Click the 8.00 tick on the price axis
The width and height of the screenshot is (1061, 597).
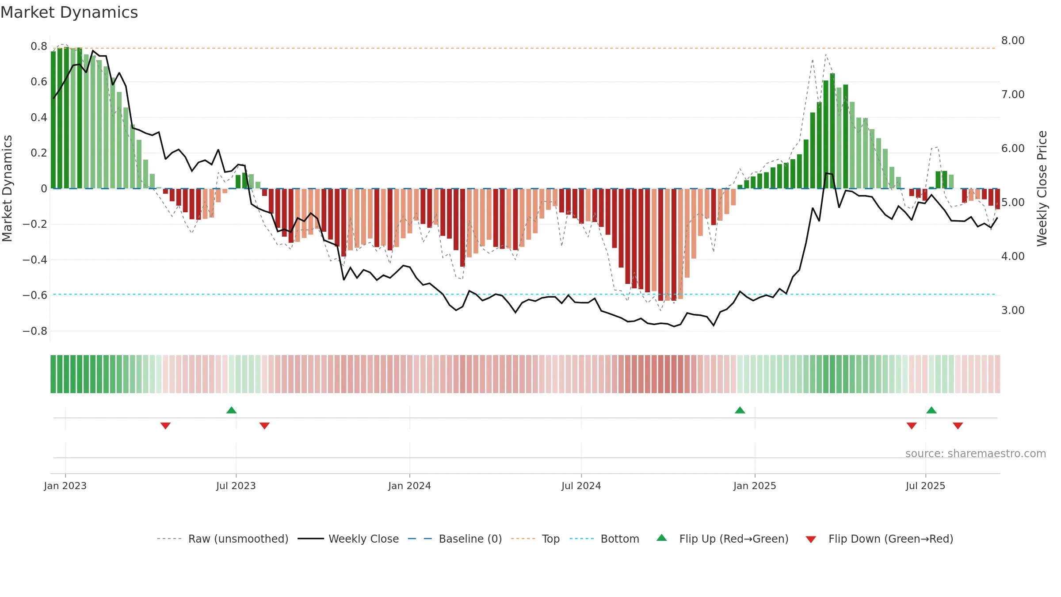point(1013,41)
